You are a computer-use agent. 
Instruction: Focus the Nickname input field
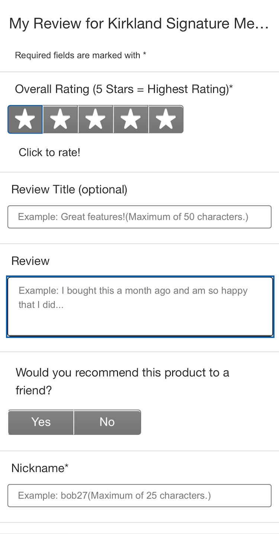(139, 495)
